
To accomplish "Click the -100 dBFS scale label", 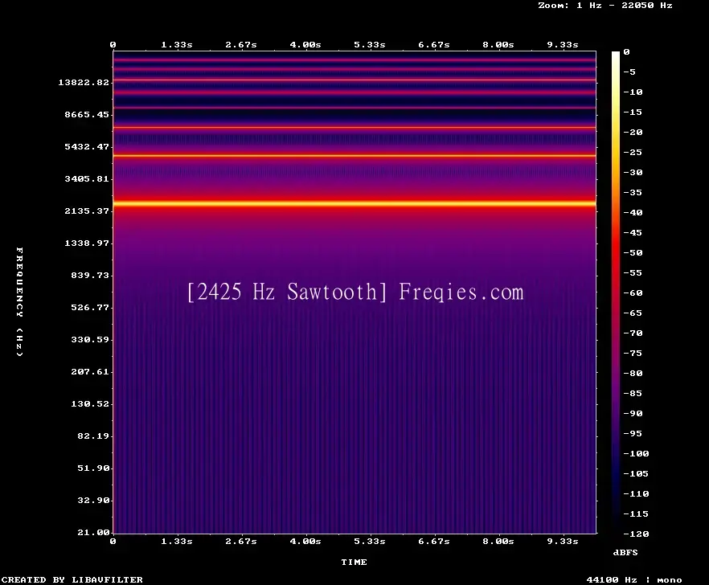I will (636, 453).
